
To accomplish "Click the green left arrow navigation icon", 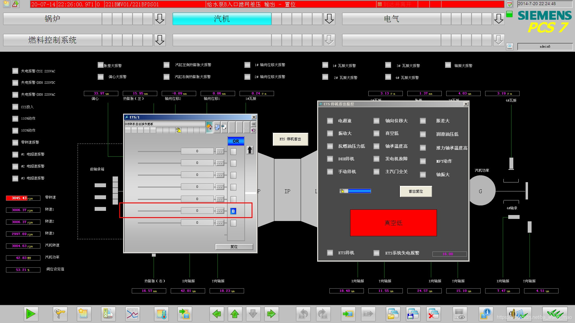I will [x=216, y=314].
